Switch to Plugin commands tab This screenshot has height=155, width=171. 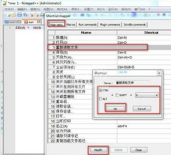pos(110,25)
